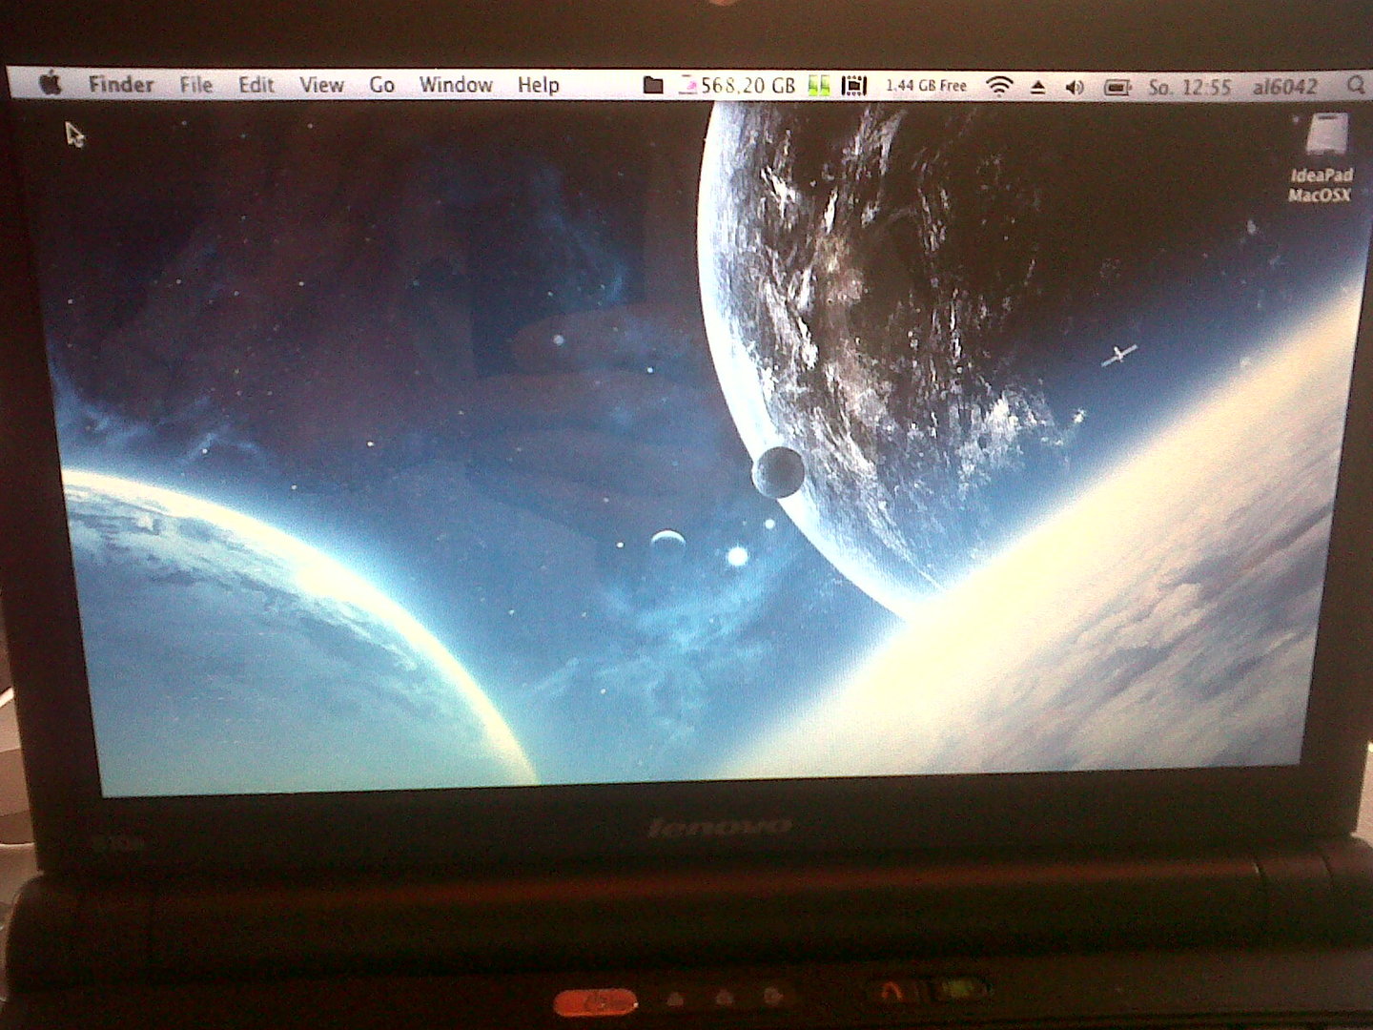This screenshot has width=1373, height=1030.
Task: Click the 1,44 GB Free memory readout
Action: (926, 86)
